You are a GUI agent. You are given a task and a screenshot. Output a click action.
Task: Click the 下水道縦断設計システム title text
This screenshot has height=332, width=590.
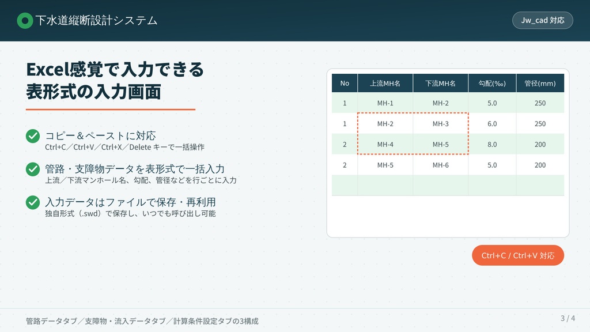click(96, 20)
